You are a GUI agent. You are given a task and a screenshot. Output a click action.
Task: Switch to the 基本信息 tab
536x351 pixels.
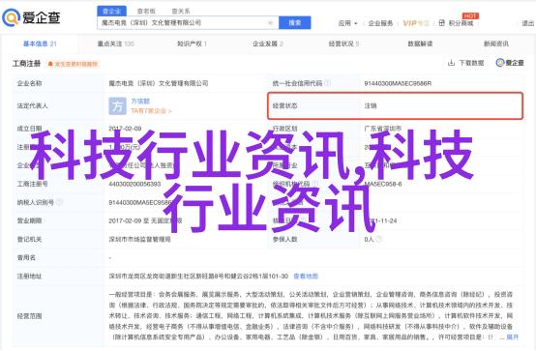(40, 44)
